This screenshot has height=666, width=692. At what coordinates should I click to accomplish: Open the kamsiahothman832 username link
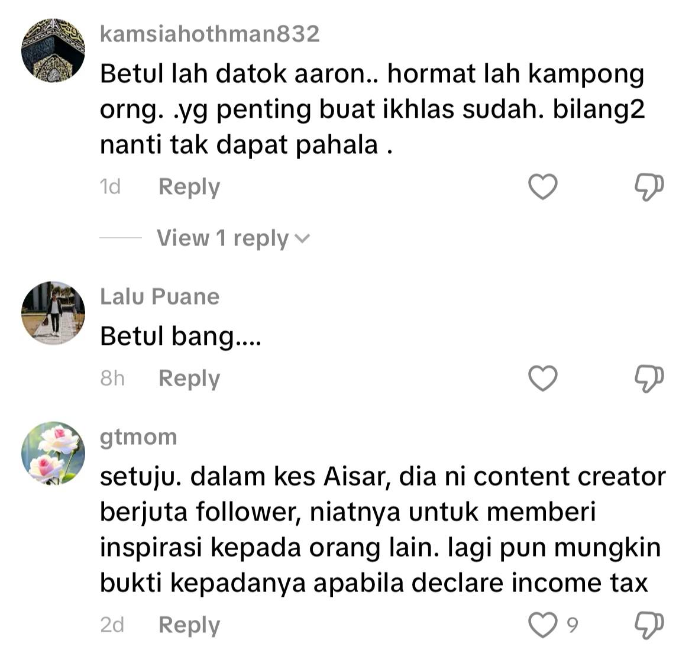(209, 34)
